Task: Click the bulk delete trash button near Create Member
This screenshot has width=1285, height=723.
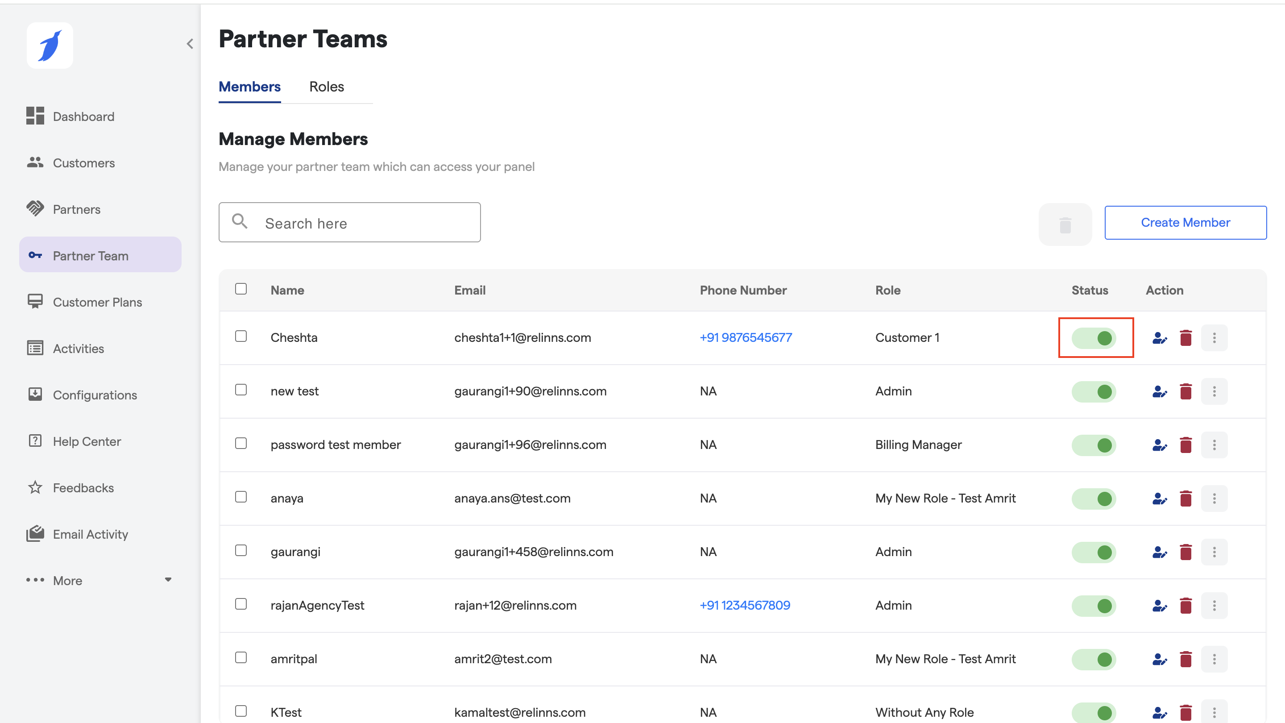Action: coord(1065,224)
